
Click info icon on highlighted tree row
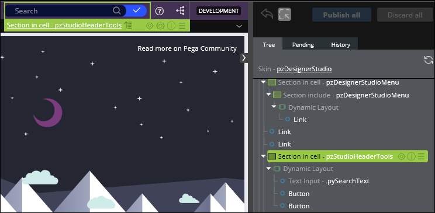click(x=411, y=157)
